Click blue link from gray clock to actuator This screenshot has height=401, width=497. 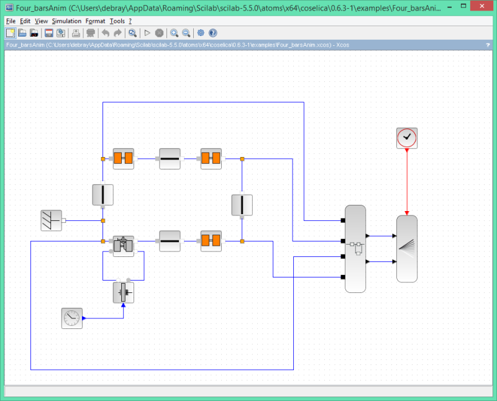[104, 318]
